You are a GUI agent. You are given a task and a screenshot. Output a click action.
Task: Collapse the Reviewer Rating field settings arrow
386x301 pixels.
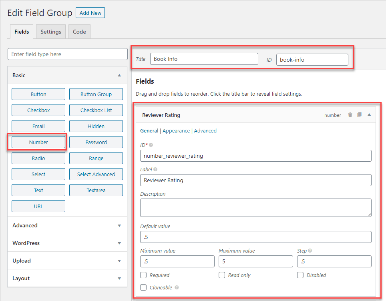[369, 115]
